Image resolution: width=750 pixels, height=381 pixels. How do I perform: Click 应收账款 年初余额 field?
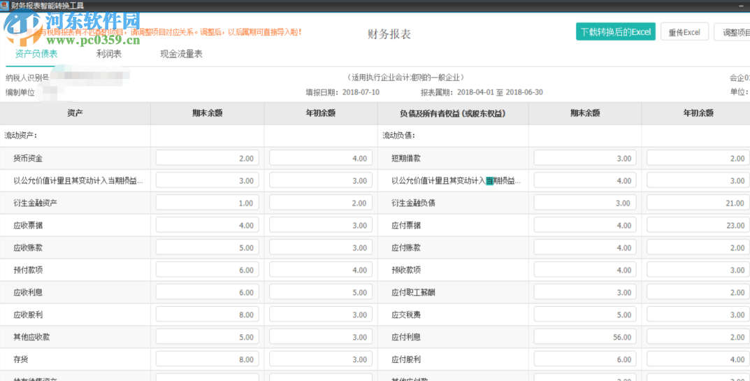320,247
